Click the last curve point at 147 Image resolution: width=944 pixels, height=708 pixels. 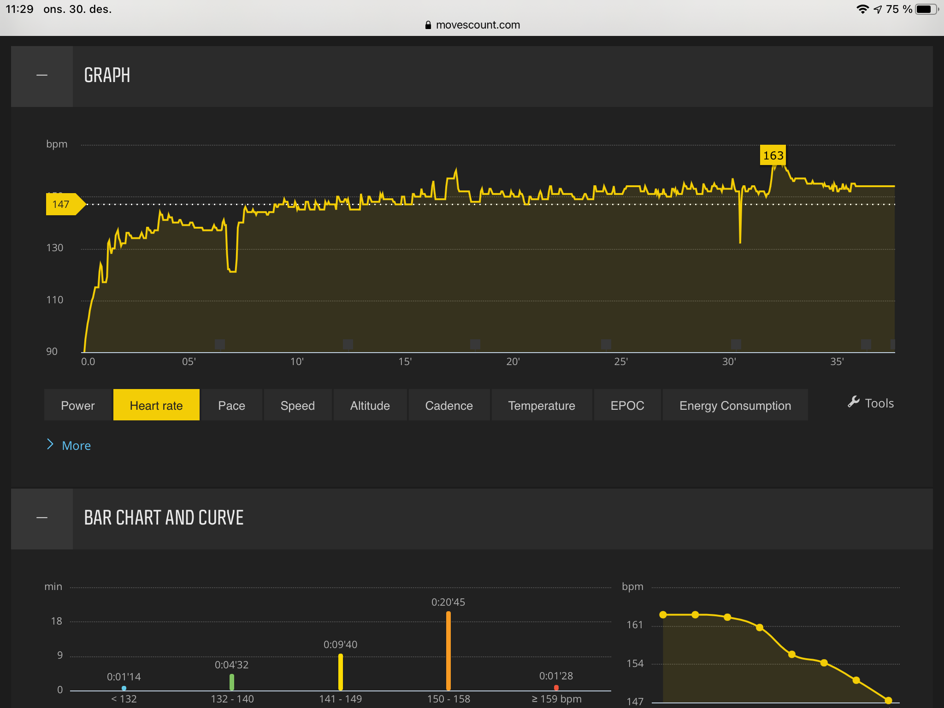click(888, 701)
